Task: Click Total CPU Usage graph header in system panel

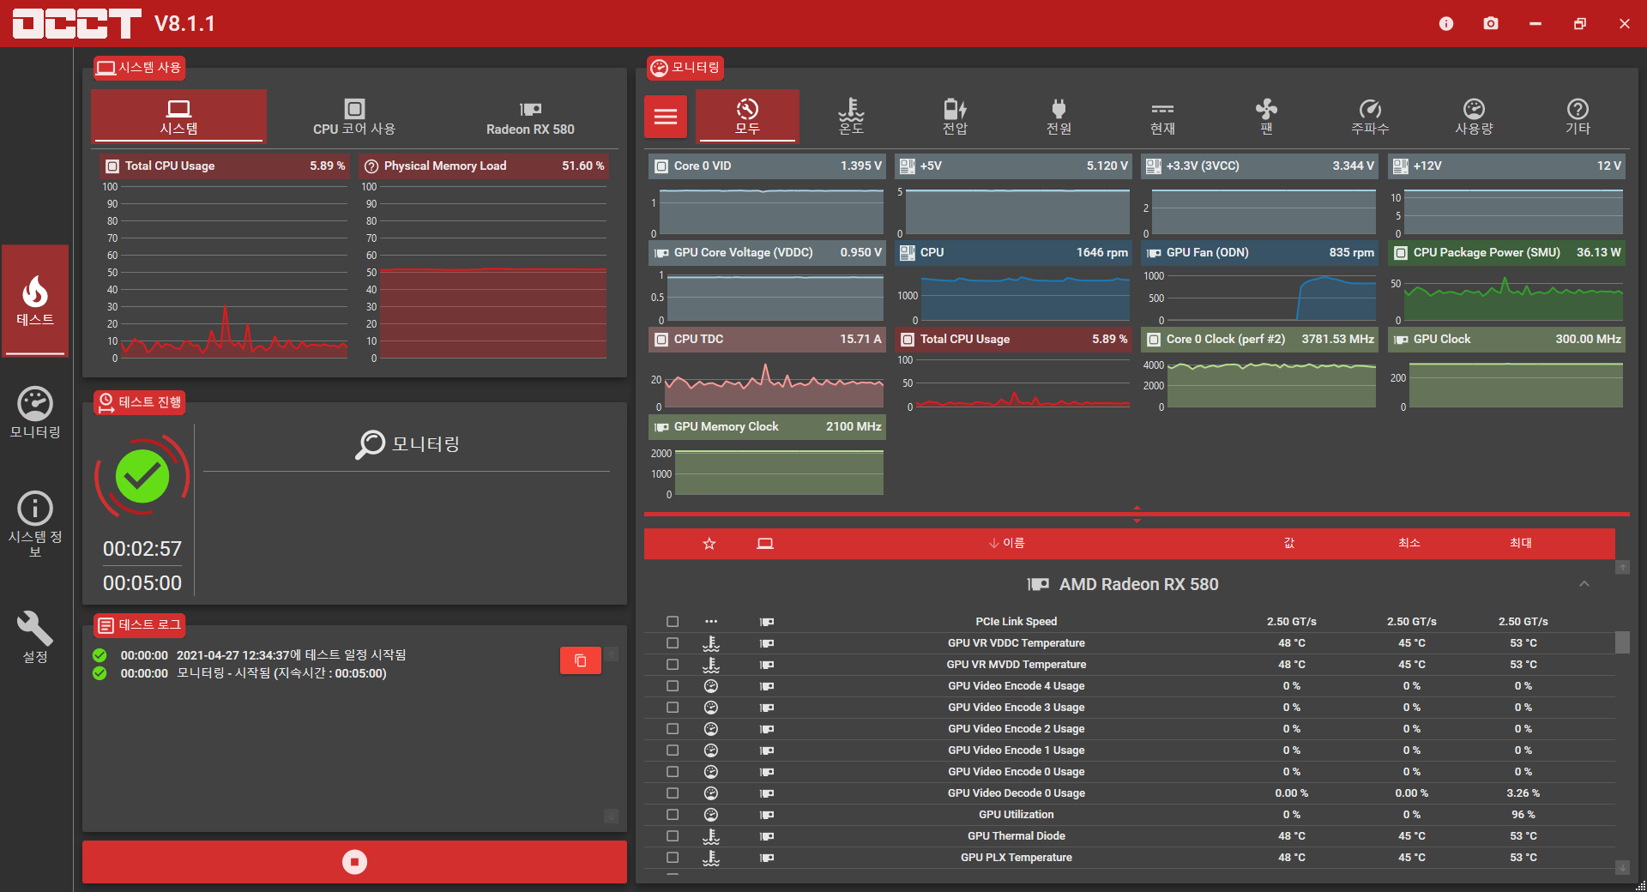Action: pyautogui.click(x=226, y=166)
